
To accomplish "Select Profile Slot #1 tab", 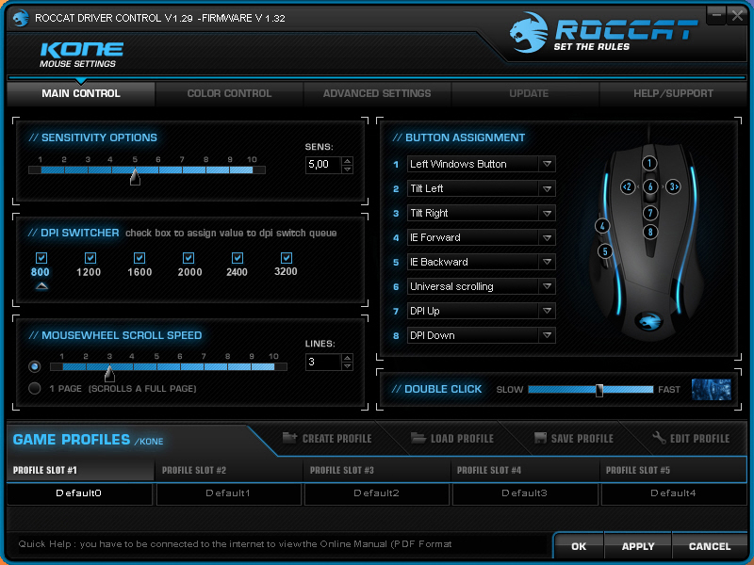I will tap(81, 470).
